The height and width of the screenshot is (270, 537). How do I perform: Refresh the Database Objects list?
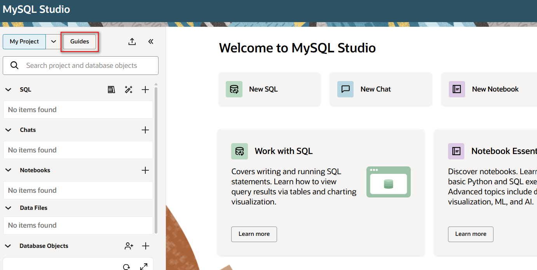pos(126,267)
